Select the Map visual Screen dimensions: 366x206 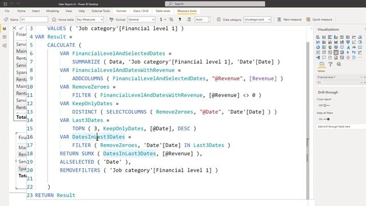click(x=330, y=47)
